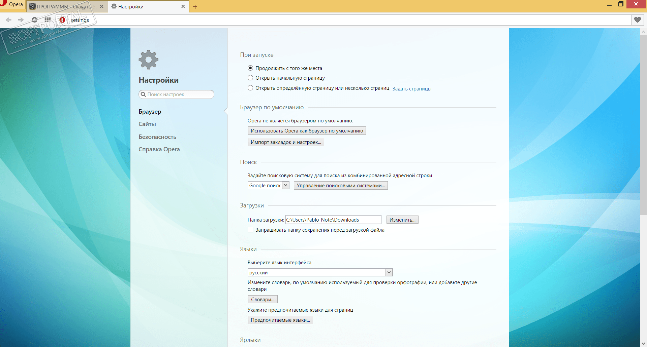Image resolution: width=647 pixels, height=347 pixels.
Task: Open the Opera main menu
Action: point(12,4)
